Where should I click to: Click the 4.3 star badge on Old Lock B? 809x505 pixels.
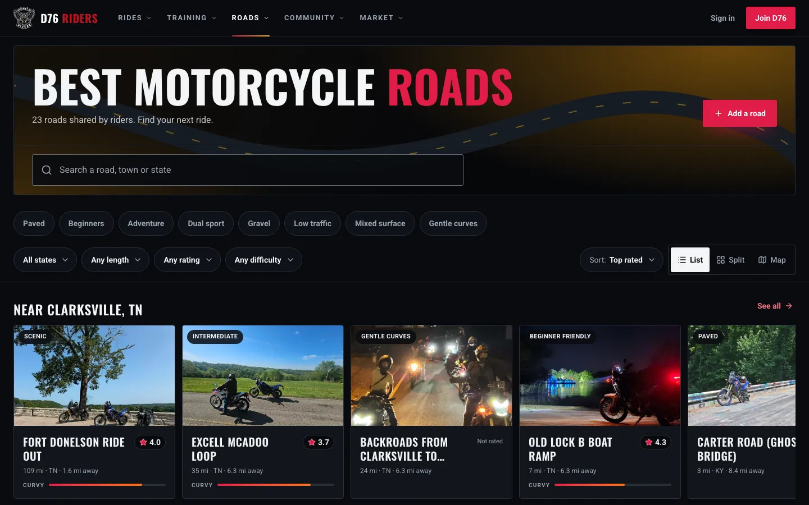click(x=656, y=442)
